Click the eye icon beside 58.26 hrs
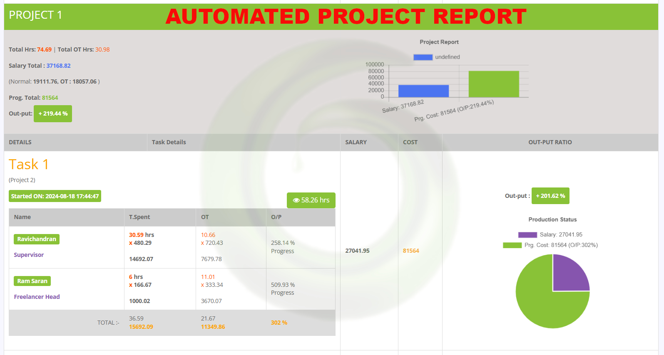Screen dimensions: 664x355 point(296,200)
